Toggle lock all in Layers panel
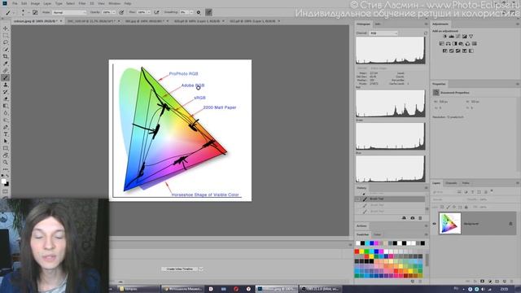Screen dimensions: 521x293 [x=466, y=207]
